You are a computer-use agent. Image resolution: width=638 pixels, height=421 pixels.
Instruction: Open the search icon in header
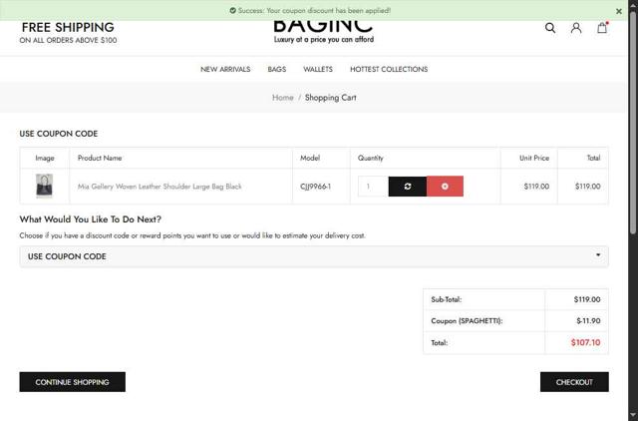(x=550, y=28)
